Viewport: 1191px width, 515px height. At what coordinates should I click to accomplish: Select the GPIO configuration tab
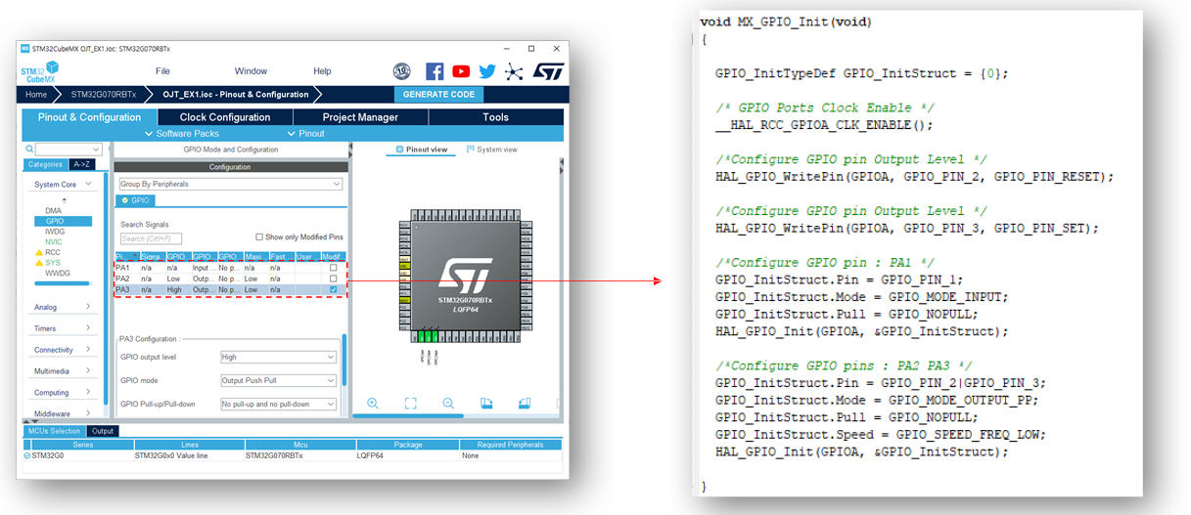(136, 200)
